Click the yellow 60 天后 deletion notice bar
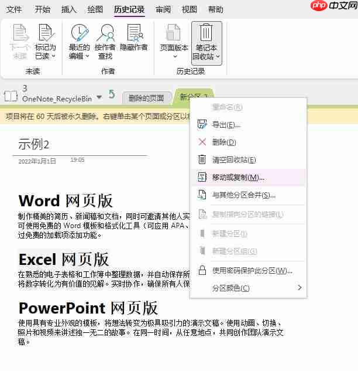This screenshot has height=371, width=358. click(95, 116)
